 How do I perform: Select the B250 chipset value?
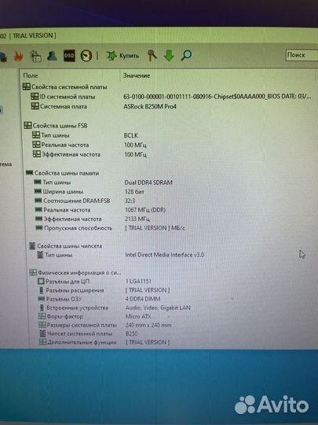(x=132, y=334)
